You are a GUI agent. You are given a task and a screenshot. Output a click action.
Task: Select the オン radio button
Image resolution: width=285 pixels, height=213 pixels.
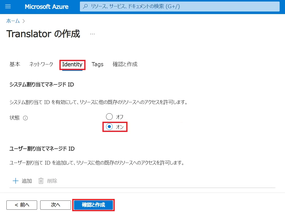[x=109, y=127]
